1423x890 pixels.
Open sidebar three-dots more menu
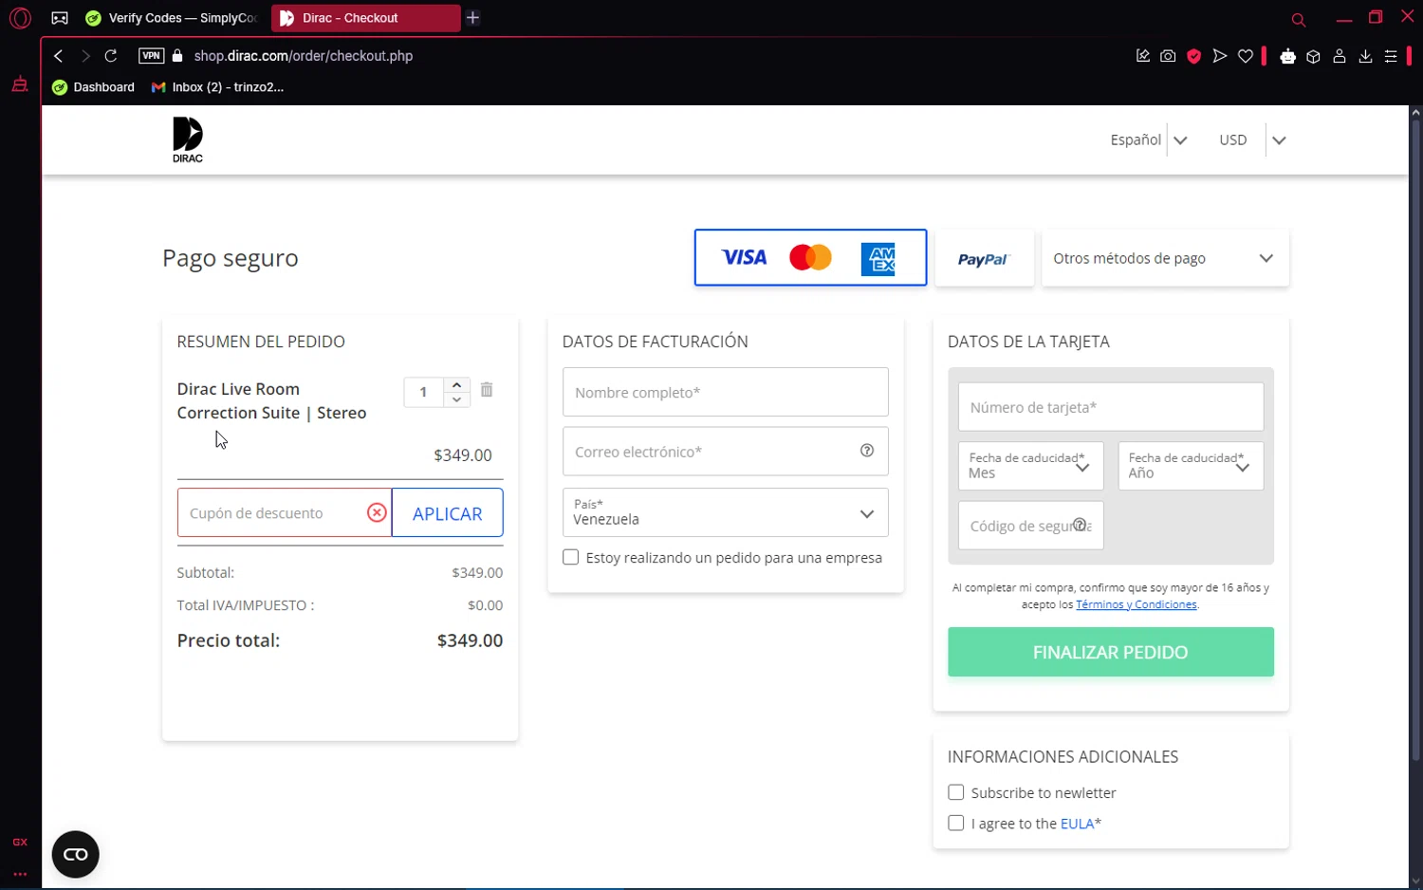pyautogui.click(x=20, y=874)
